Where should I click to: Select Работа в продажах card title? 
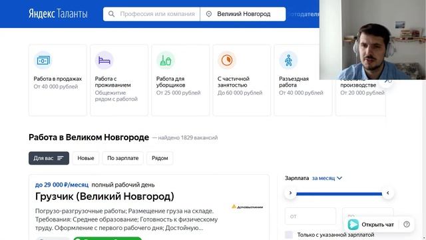click(x=58, y=79)
